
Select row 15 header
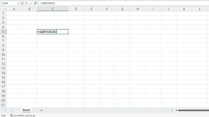pos(3,78)
